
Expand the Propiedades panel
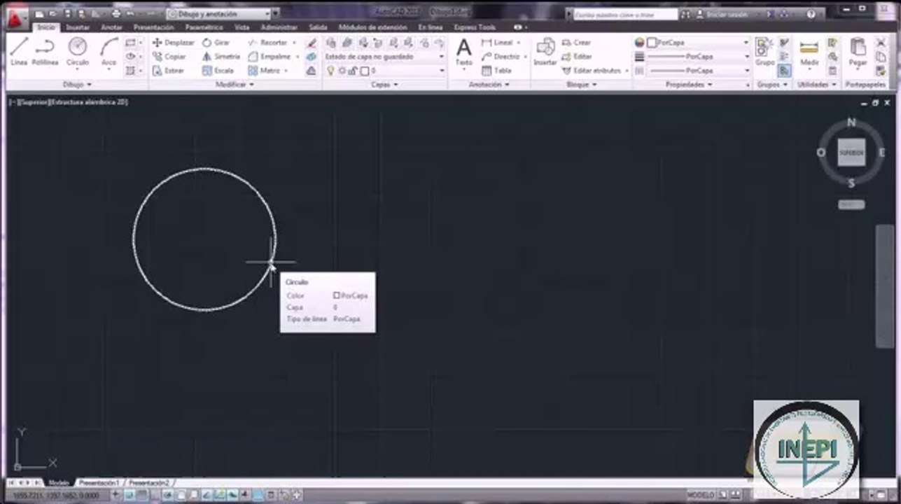click(690, 85)
